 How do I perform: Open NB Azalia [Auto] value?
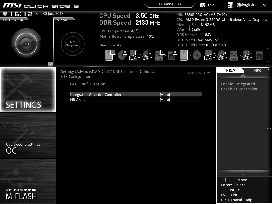(165, 100)
